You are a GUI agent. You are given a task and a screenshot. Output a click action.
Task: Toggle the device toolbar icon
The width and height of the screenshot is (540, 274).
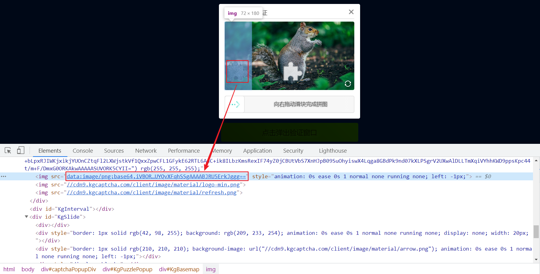coord(21,150)
